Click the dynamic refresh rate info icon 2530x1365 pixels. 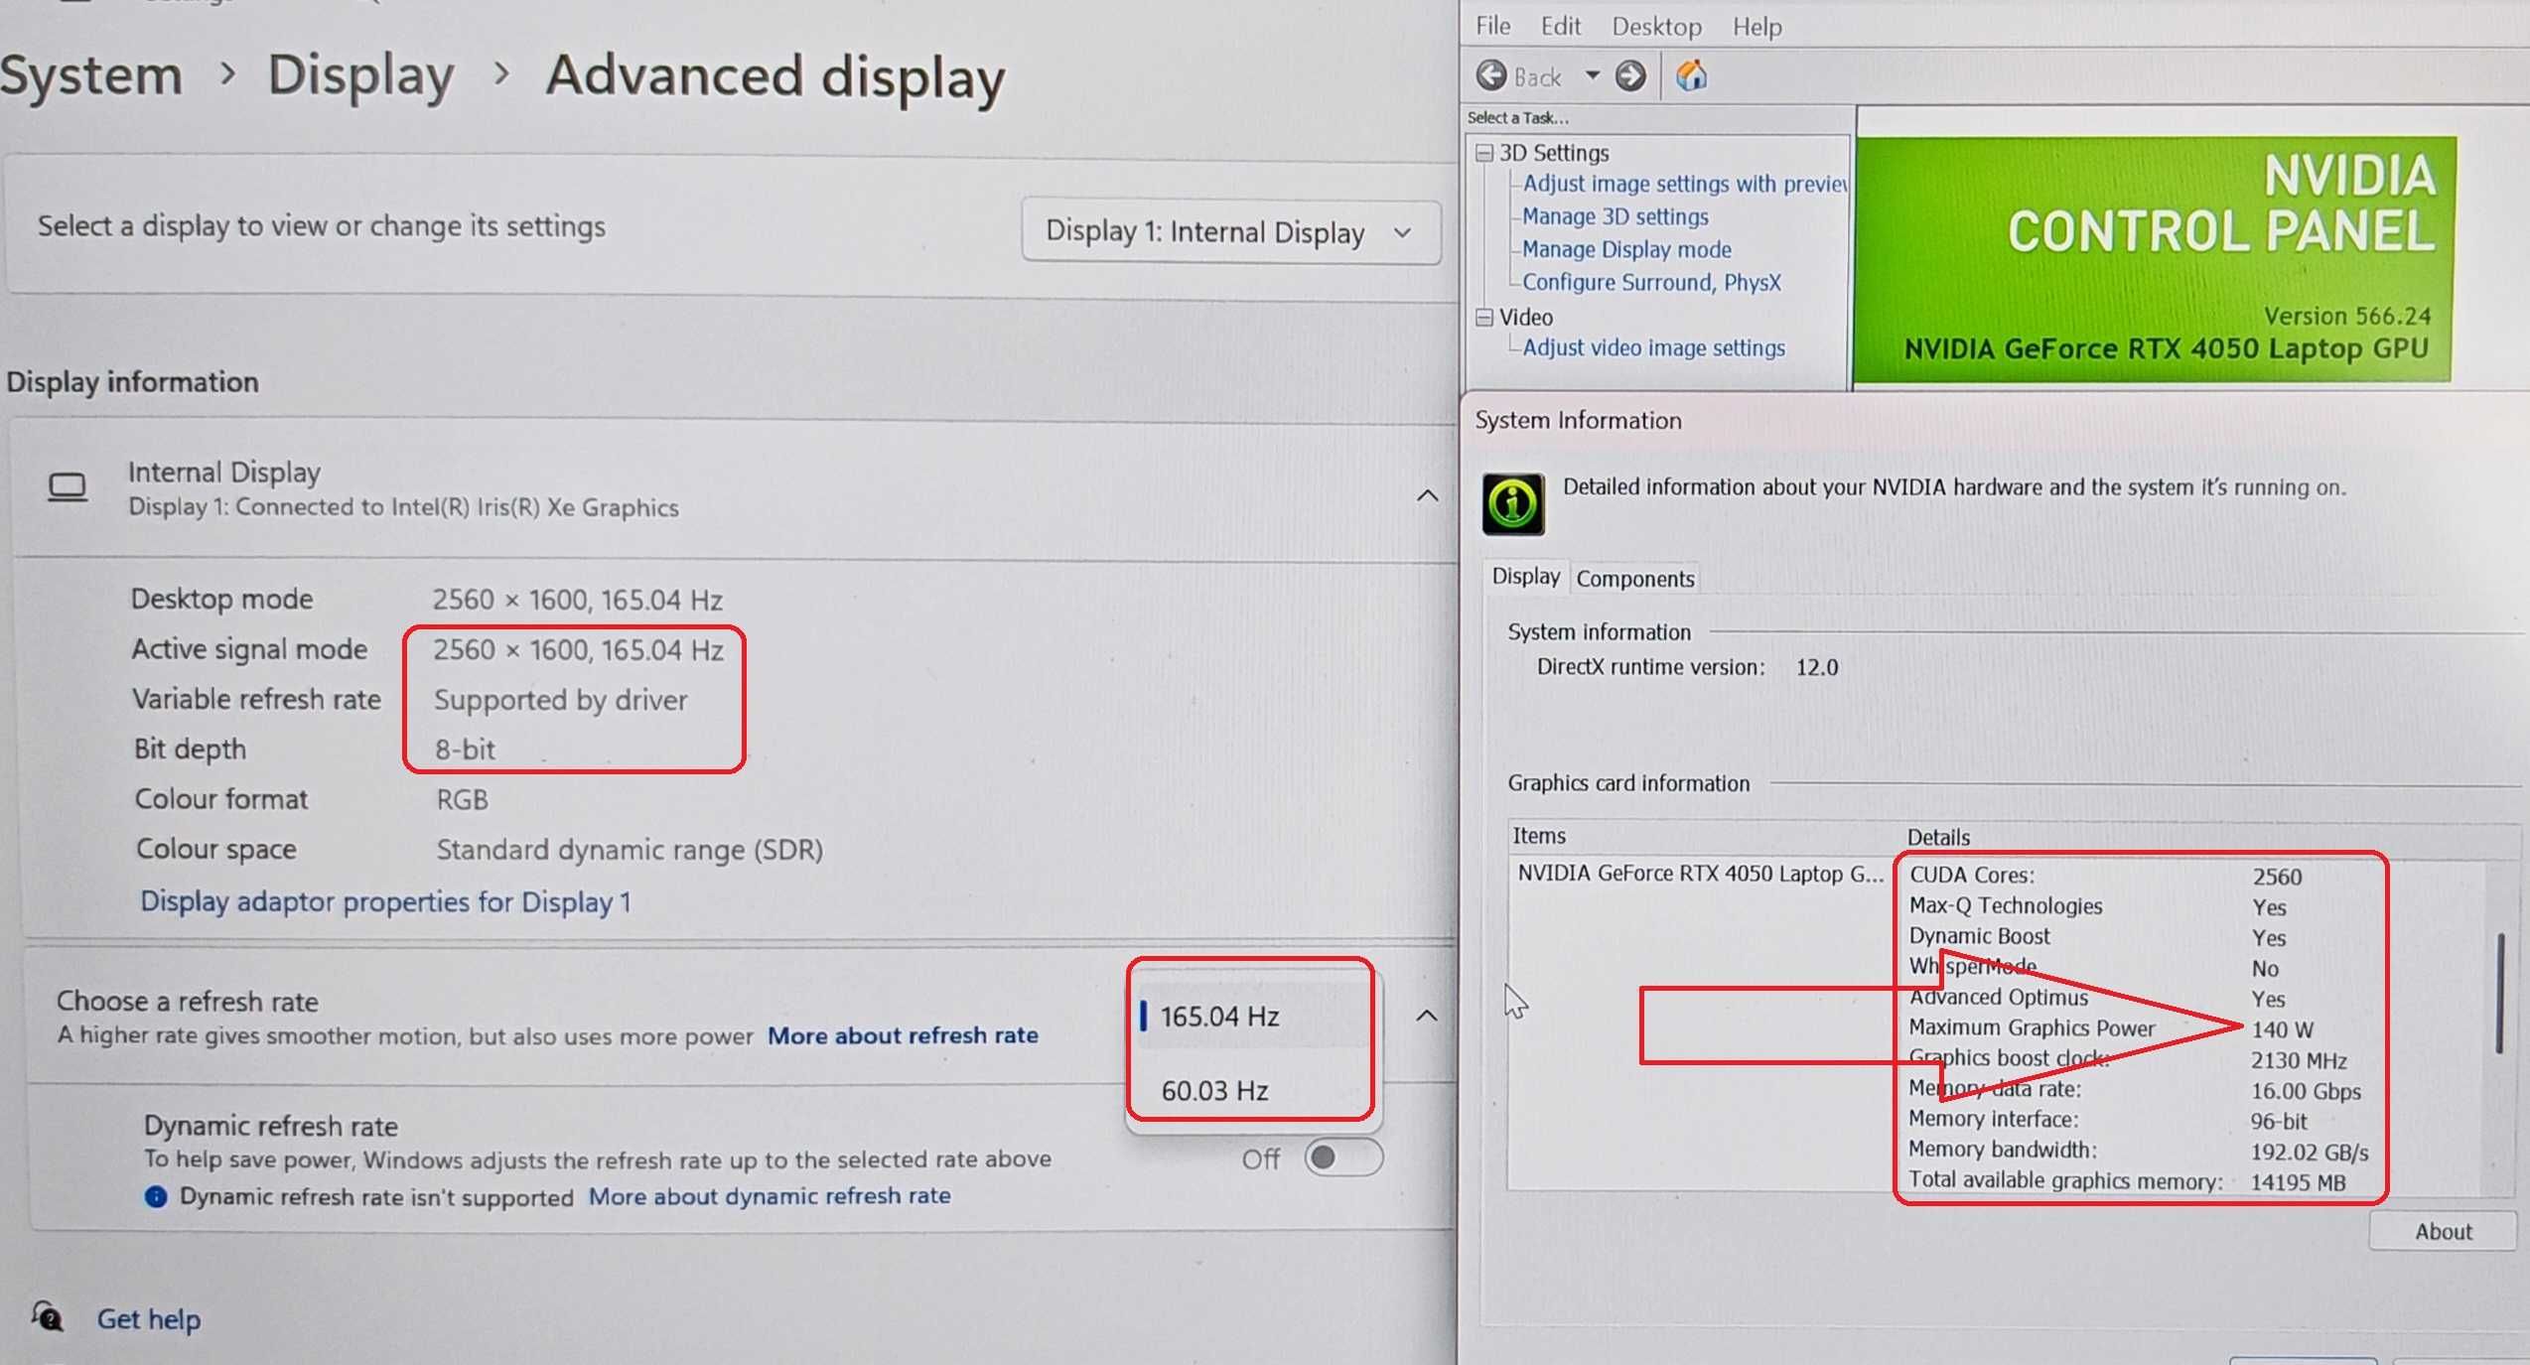coord(156,1196)
